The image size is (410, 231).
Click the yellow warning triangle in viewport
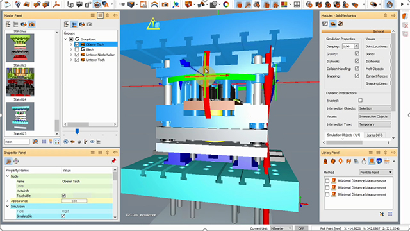(153, 24)
